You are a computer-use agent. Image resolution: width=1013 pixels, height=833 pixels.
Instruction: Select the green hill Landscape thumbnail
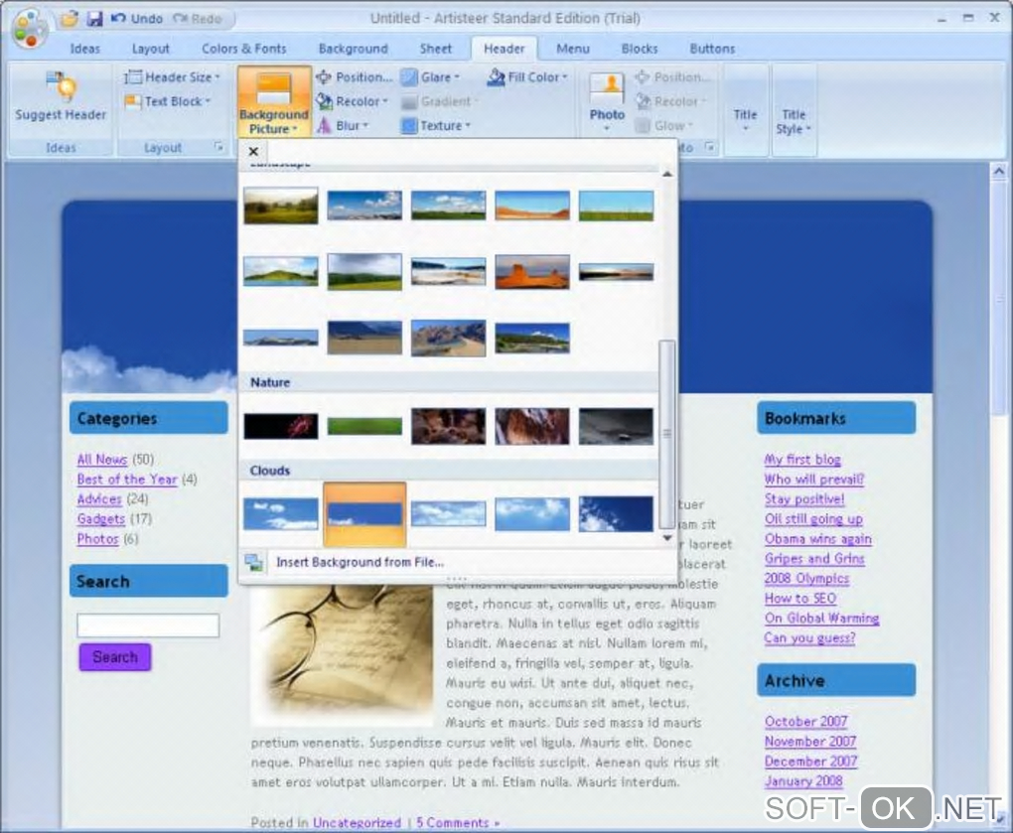pyautogui.click(x=280, y=272)
